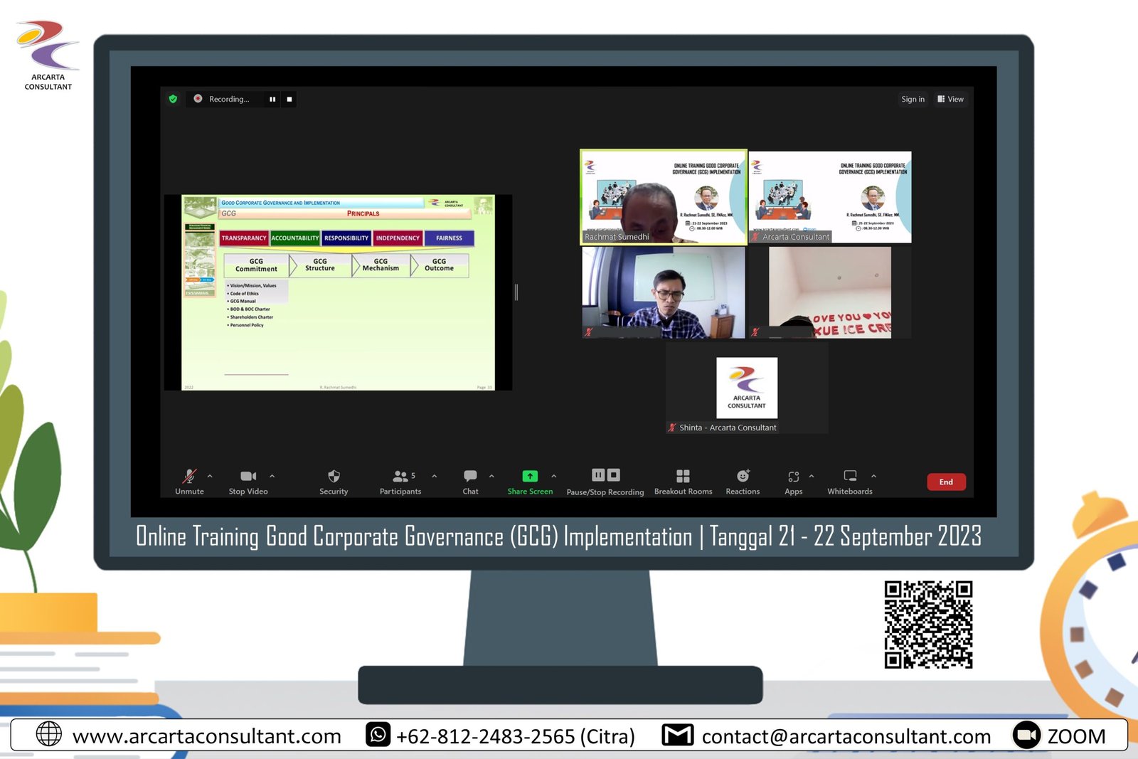Pause the recording from top-left indicator
Image resolution: width=1138 pixels, height=759 pixels.
pyautogui.click(x=272, y=100)
